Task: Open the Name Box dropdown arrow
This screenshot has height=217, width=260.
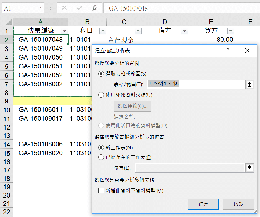Action: tap(41, 8)
